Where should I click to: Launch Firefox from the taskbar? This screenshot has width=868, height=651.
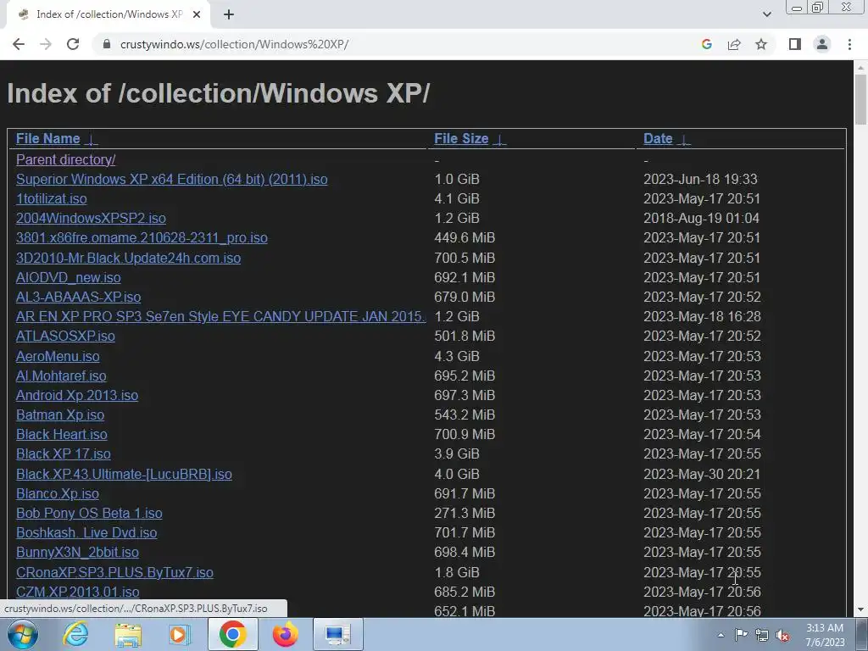click(x=285, y=634)
